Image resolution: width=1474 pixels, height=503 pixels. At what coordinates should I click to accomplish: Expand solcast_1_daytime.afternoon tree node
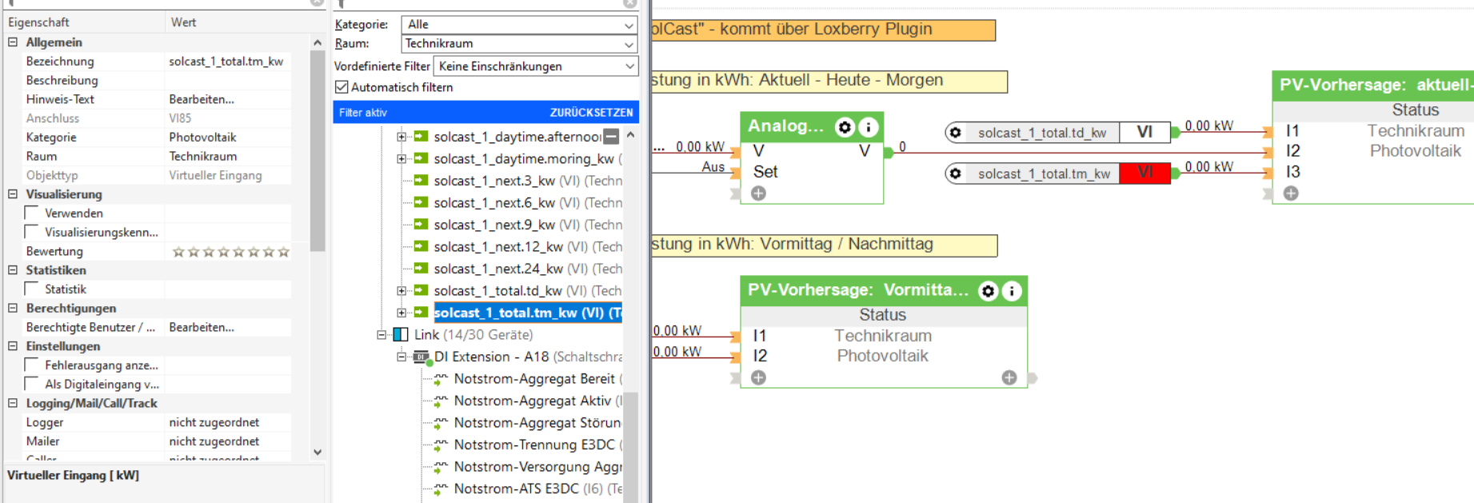click(401, 137)
